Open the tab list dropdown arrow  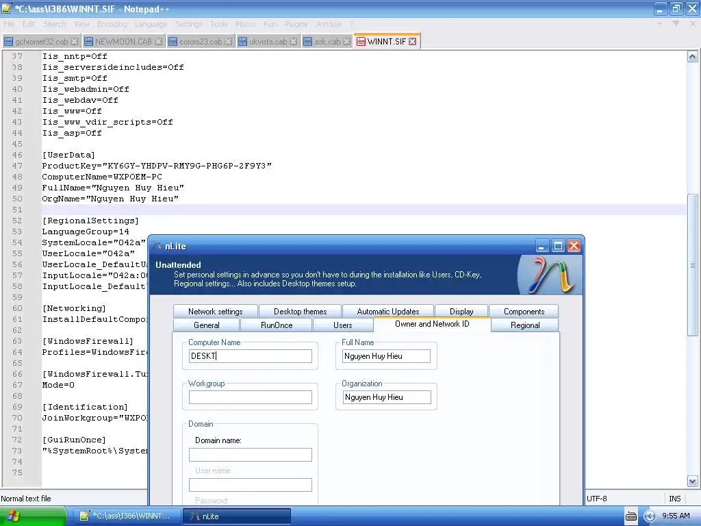pos(676,24)
